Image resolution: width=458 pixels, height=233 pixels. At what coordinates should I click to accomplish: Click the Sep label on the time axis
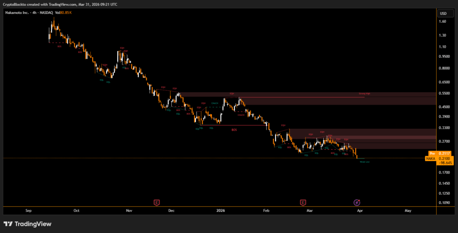(x=28, y=210)
